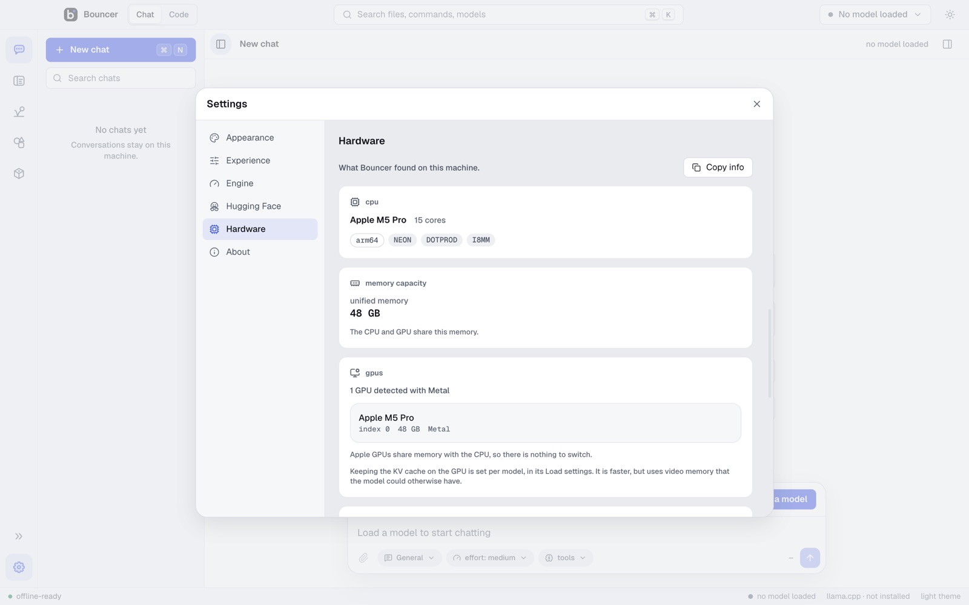Click the Settings dialog scrollbar
The height and width of the screenshot is (605, 969).
click(x=770, y=353)
